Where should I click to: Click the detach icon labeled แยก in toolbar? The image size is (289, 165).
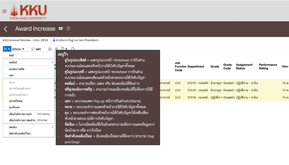36,49
